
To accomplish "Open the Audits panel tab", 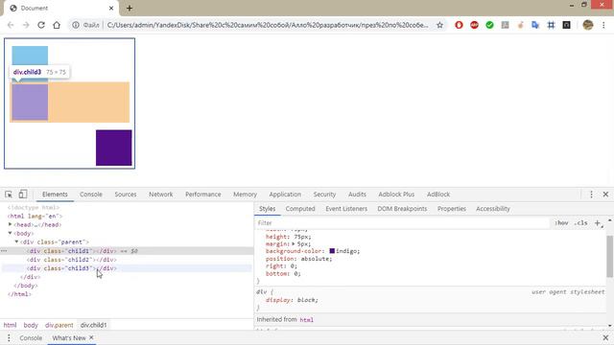I will point(357,195).
